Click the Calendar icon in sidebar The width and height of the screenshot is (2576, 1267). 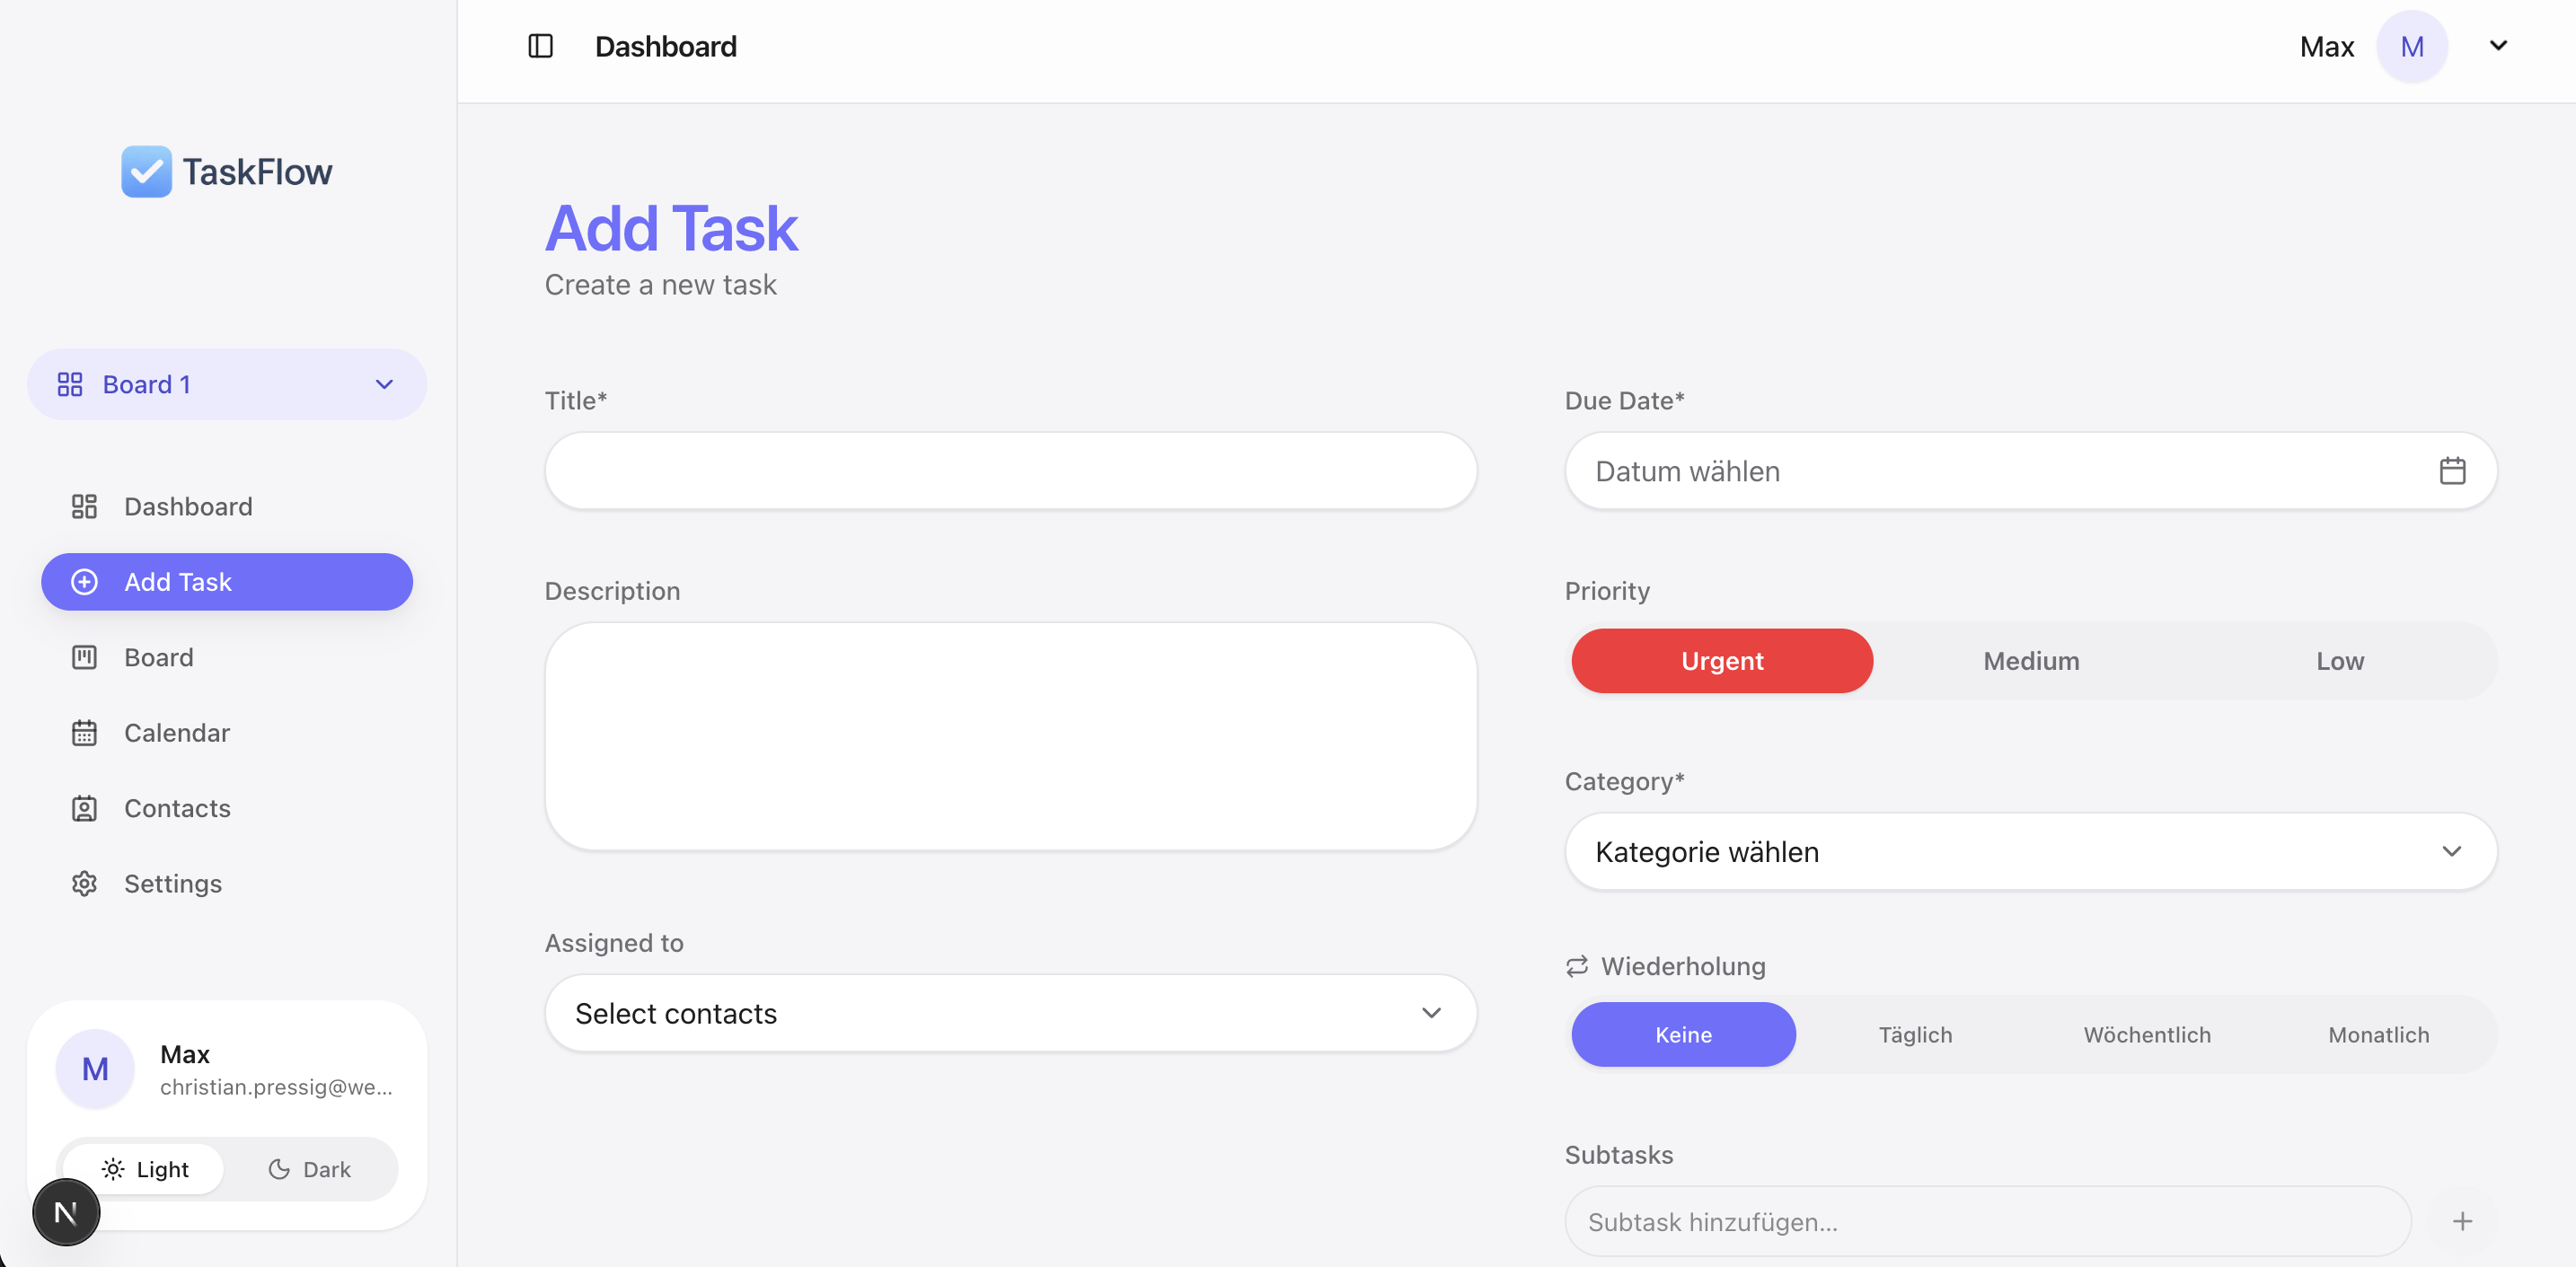click(84, 733)
